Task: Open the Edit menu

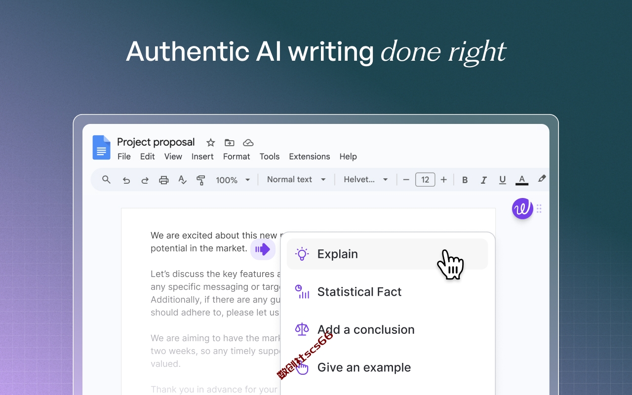Action: pyautogui.click(x=148, y=157)
